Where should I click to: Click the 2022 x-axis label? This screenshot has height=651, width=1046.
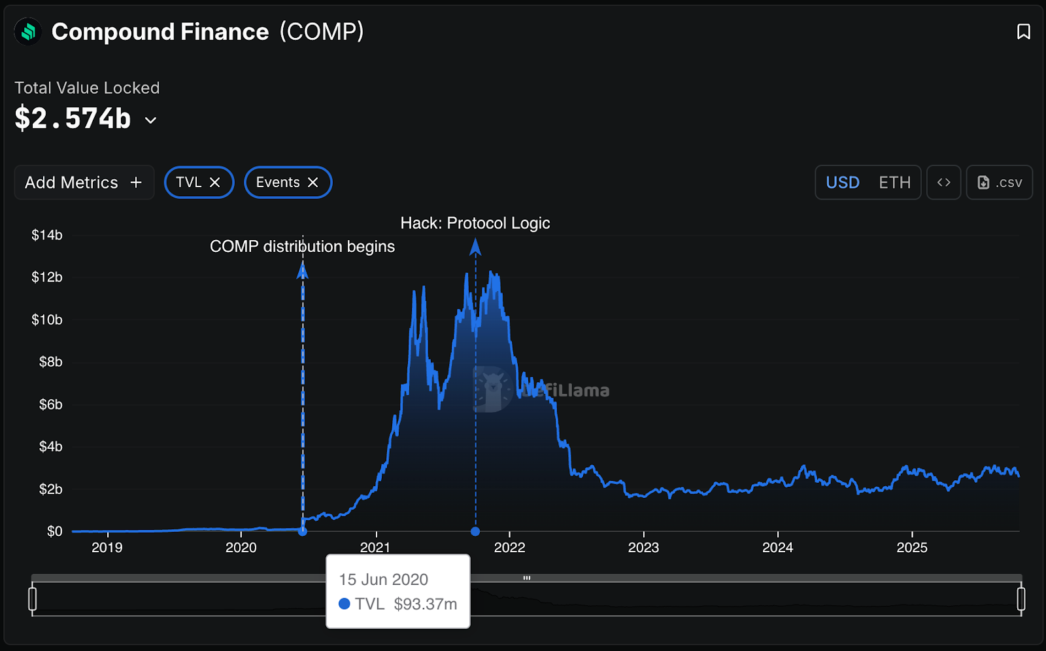point(509,548)
